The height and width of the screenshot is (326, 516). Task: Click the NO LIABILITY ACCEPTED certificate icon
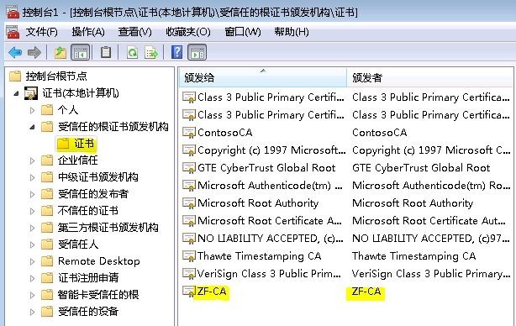pos(189,238)
